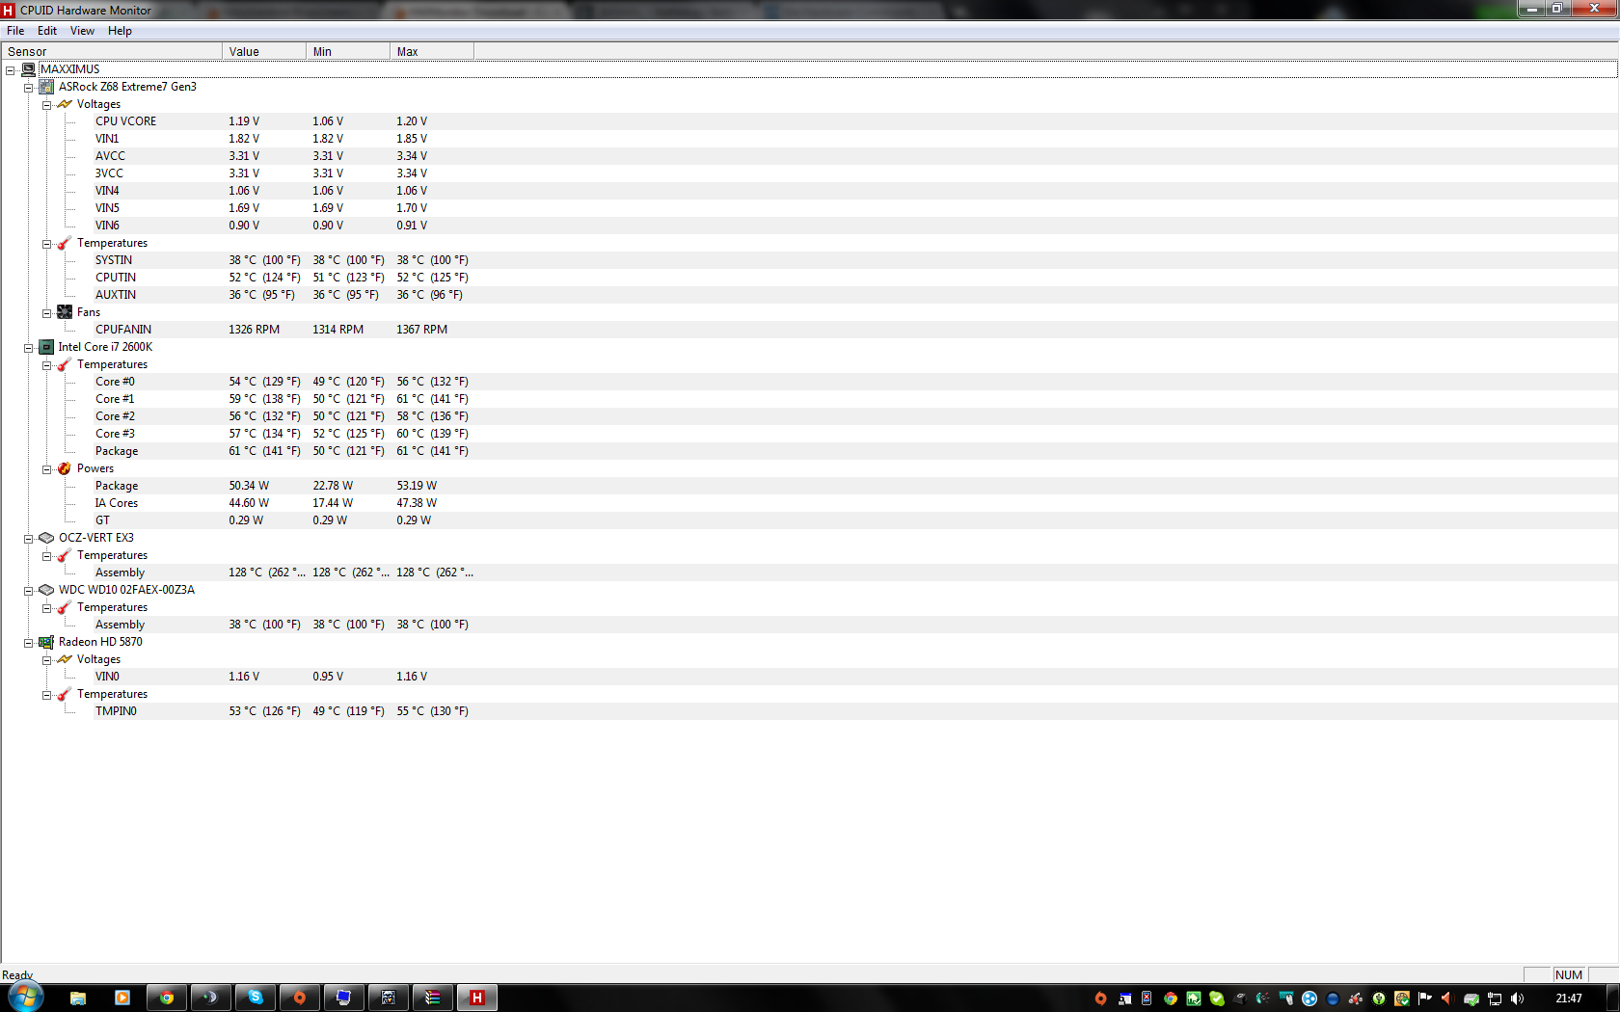Click the Show desktop button

click(1613, 998)
